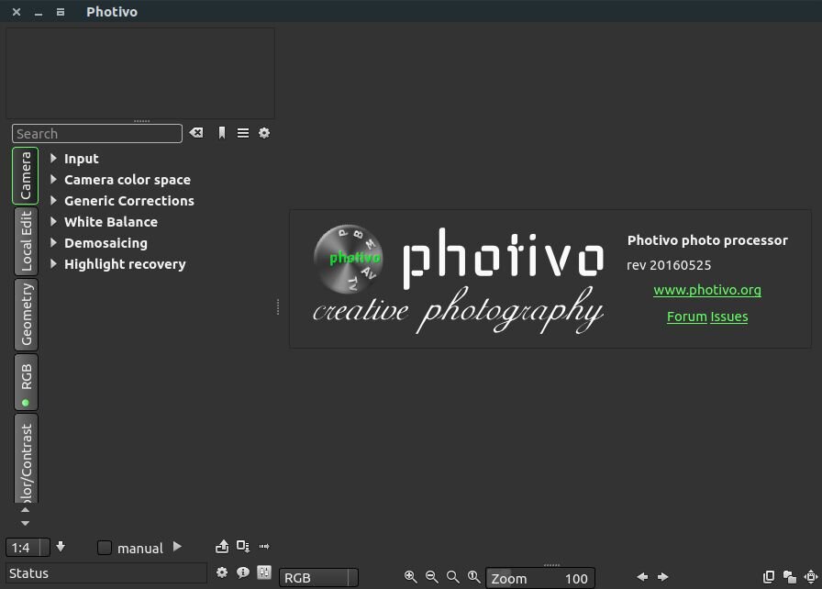Click the "rev 20160525" text

(x=669, y=265)
